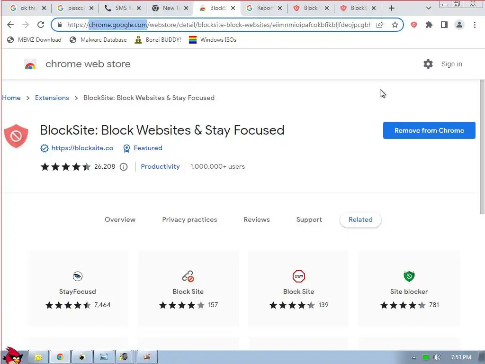Share this page icon in address bar
This screenshot has height=364, width=485.
[380, 25]
